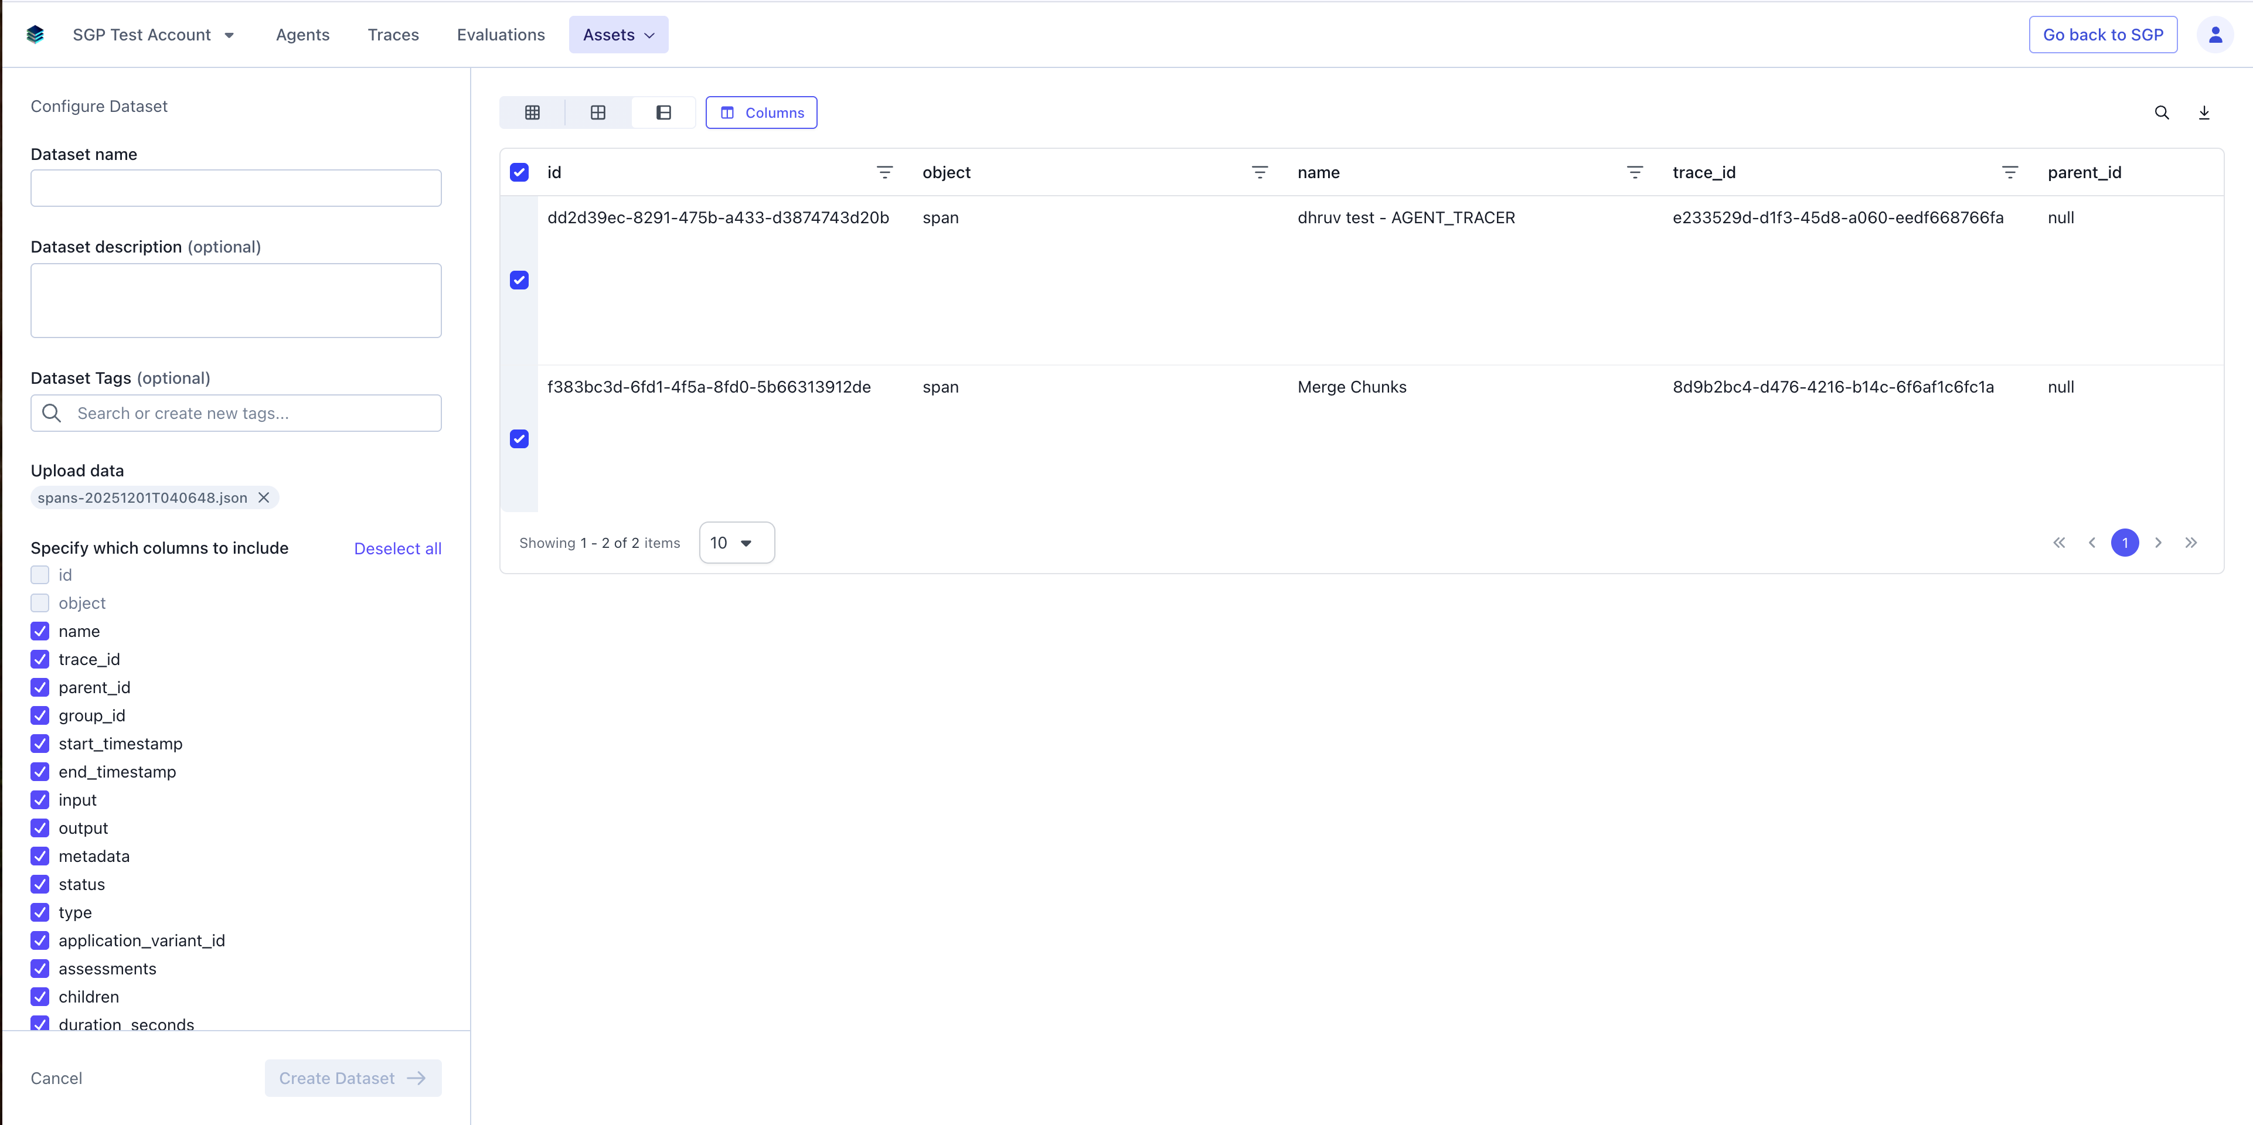Open the Evaluations tab
This screenshot has height=1125, width=2253.
pyautogui.click(x=501, y=35)
